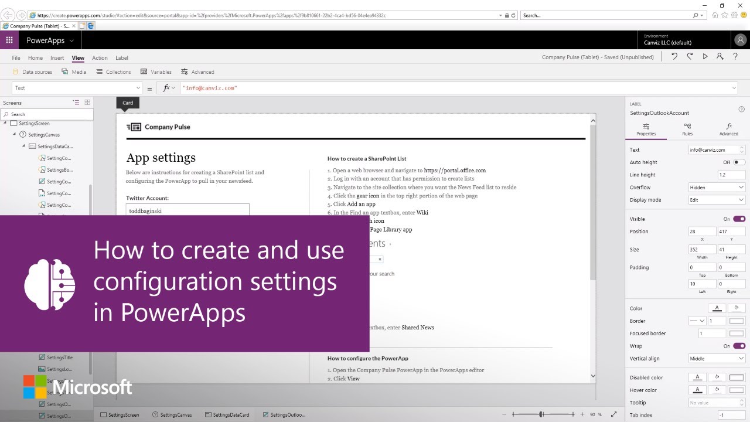This screenshot has height=422, width=750.
Task: Open the PowerApps app launcher waffle
Action: [9, 40]
